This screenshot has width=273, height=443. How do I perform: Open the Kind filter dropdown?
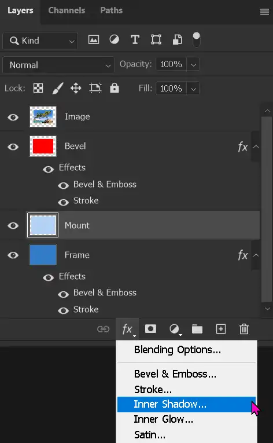coord(40,41)
